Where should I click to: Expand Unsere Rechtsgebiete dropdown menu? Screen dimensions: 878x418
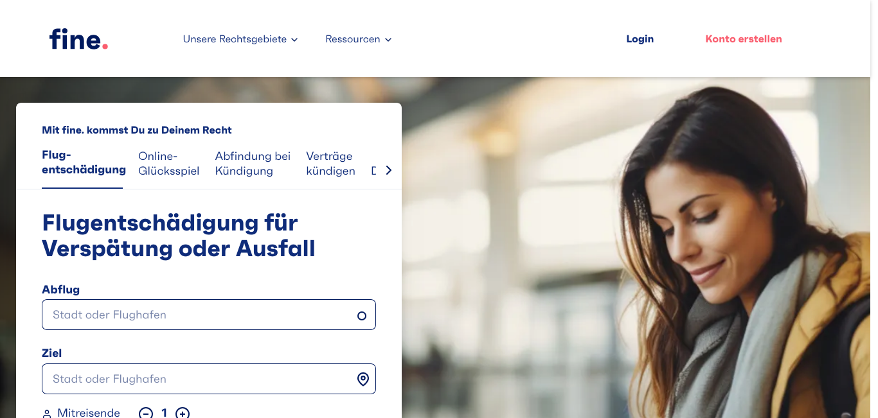coord(240,39)
